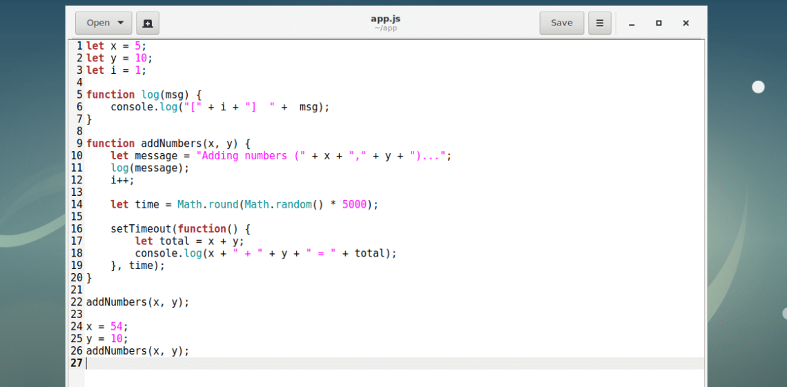Screen dimensions: 787x387
Task: Click the value 54 on line 24
Action: [117, 326]
